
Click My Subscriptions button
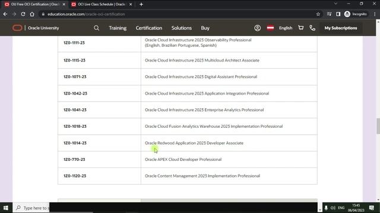tap(340, 28)
